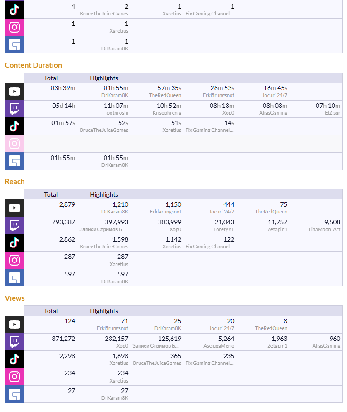The width and height of the screenshot is (347, 412).
Task: Open the Krisophrenia channel highlight
Action: pyautogui.click(x=167, y=113)
